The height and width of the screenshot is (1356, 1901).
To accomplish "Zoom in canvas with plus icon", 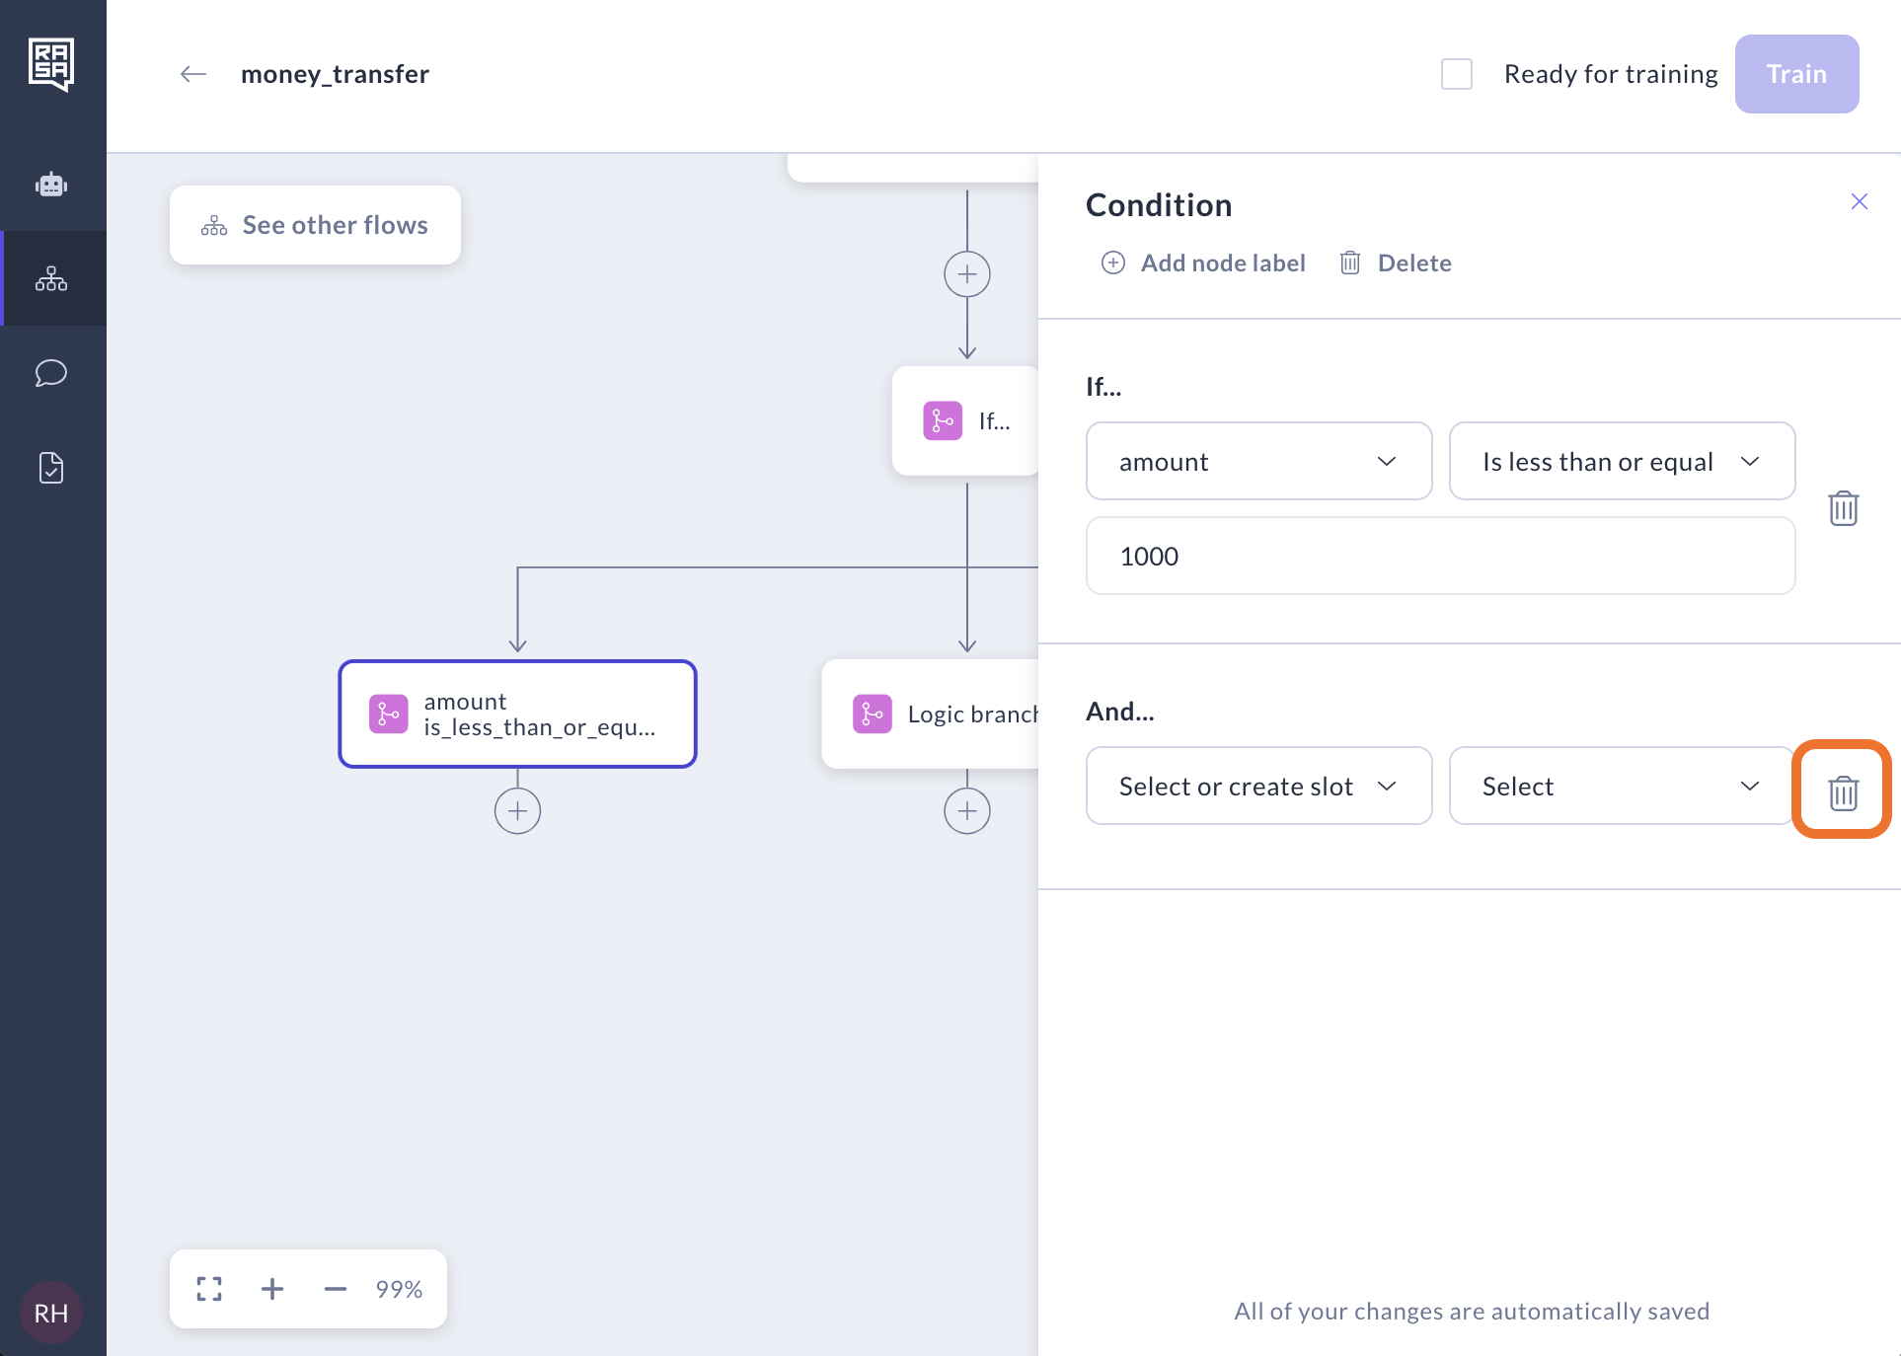I will (x=272, y=1289).
